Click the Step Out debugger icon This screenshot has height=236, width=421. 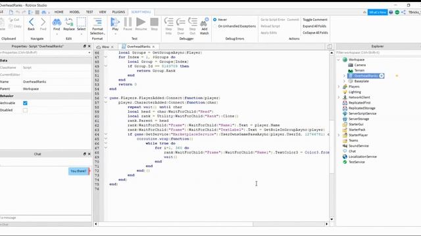coord(193,22)
